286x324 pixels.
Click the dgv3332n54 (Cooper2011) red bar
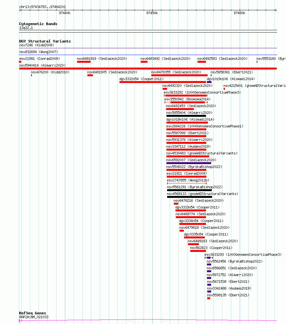pos(163,82)
